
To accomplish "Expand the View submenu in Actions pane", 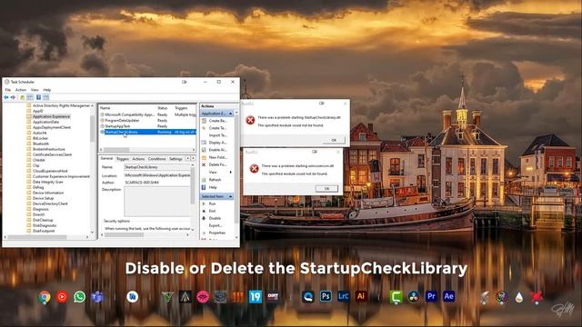I will pos(230,172).
